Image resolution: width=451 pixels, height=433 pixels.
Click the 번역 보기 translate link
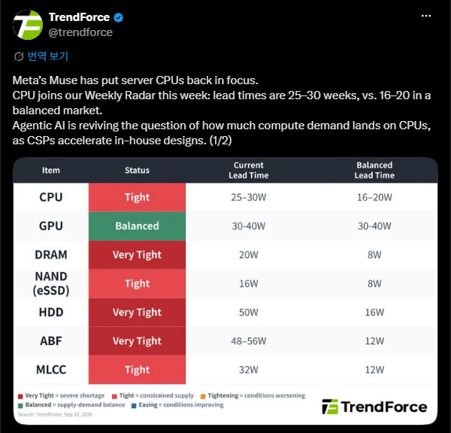coord(48,56)
